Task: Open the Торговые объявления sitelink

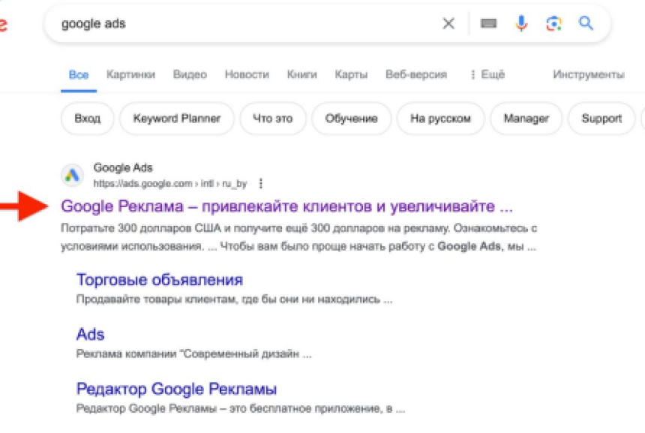Action: (x=160, y=280)
